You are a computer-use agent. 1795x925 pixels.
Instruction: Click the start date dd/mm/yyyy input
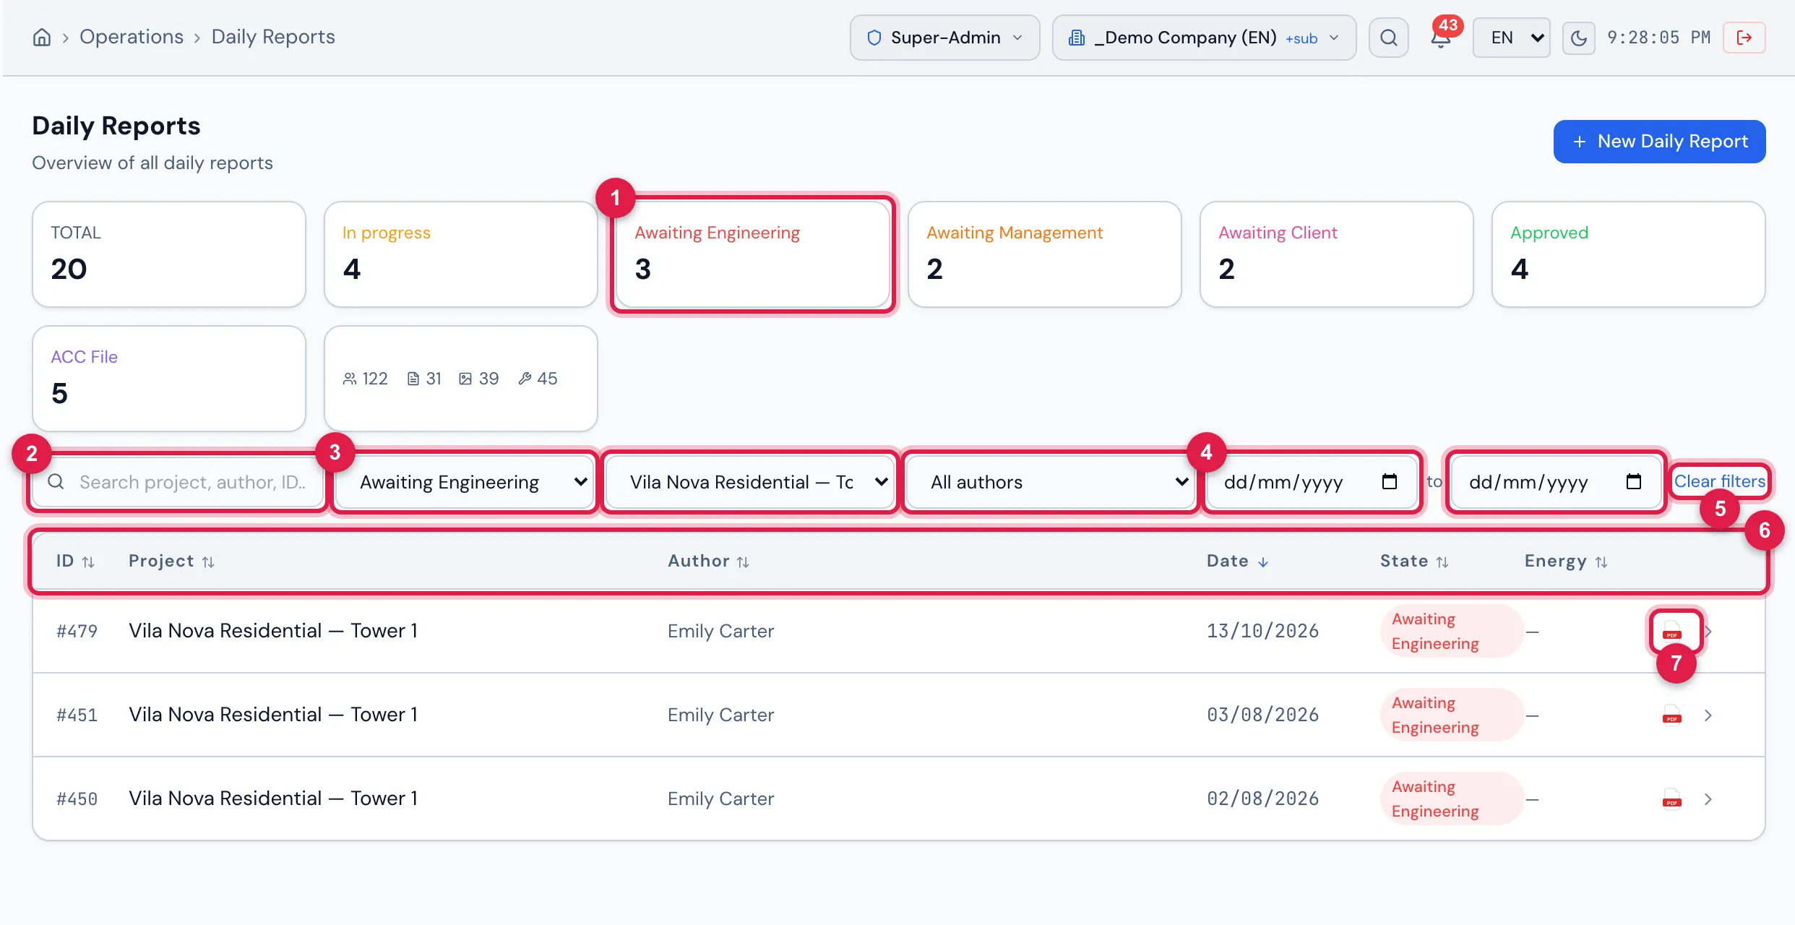[1311, 482]
